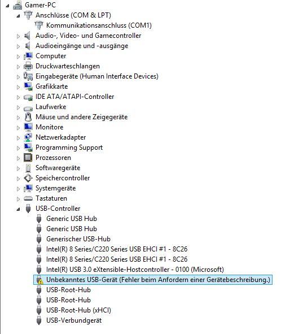Select Kommunikationsanschluss (COM1) text
The width and height of the screenshot is (290, 334).
pyautogui.click(x=99, y=25)
